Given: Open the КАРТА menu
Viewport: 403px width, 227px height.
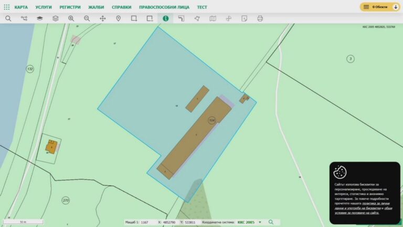Looking at the screenshot, I should coord(21,7).
